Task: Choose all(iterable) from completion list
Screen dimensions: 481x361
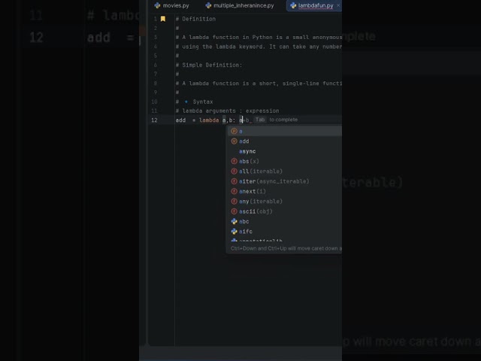Action: (x=285, y=171)
